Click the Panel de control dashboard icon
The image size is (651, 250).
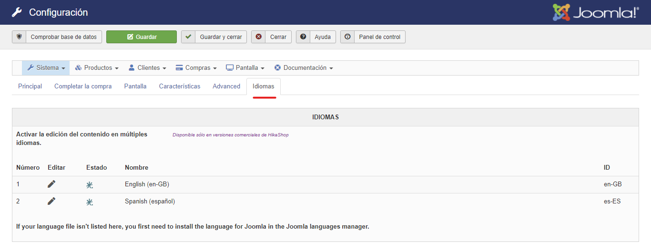tap(347, 37)
